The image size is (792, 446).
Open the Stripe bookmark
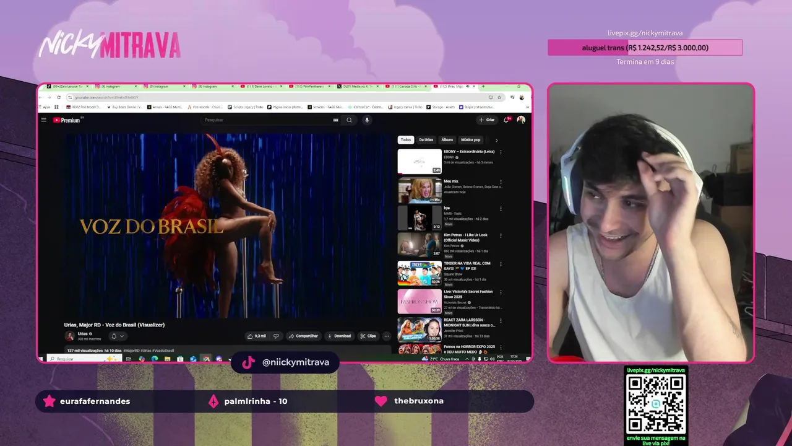(x=476, y=107)
